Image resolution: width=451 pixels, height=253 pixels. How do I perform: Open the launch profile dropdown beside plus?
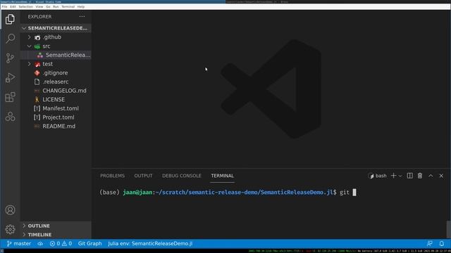[400, 176]
